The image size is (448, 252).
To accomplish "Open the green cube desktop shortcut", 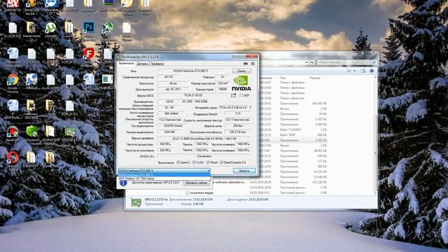I will tap(31, 132).
